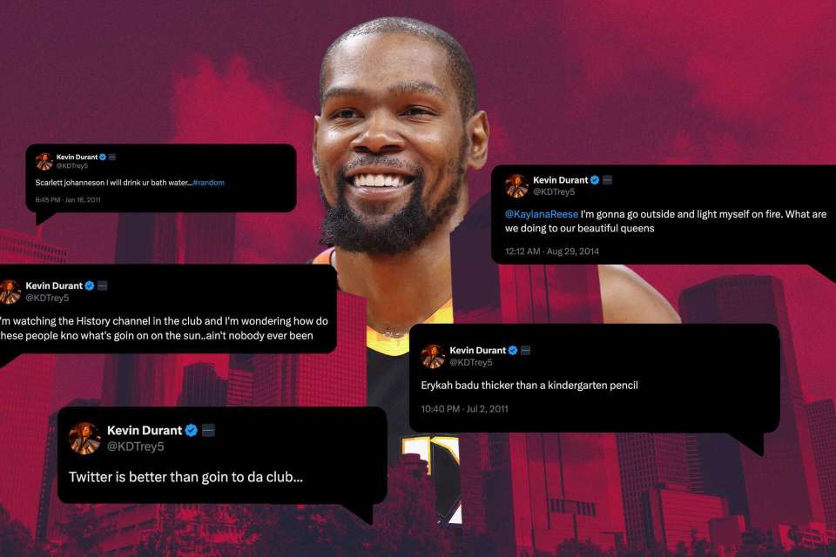Click the avatar on the Scarlett johanneson tweet
The image size is (836, 557).
(44, 161)
